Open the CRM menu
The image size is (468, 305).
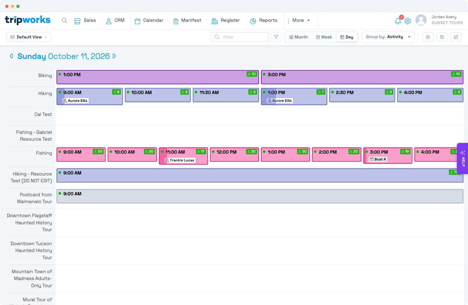tap(115, 21)
